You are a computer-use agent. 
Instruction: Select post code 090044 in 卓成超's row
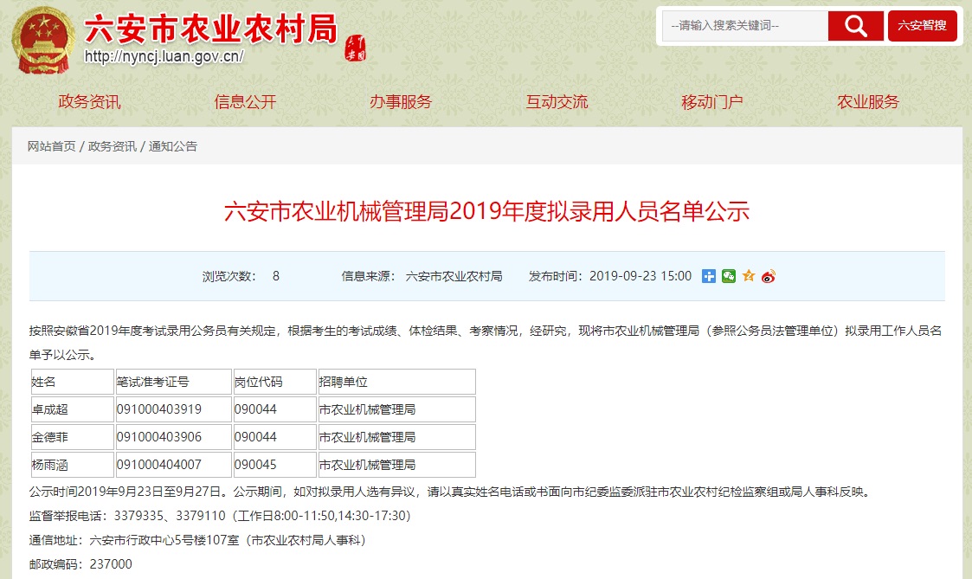coord(274,409)
